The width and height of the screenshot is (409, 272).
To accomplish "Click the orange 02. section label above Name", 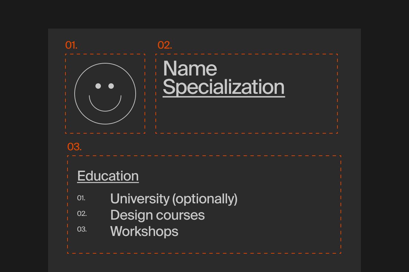I will (x=165, y=45).
